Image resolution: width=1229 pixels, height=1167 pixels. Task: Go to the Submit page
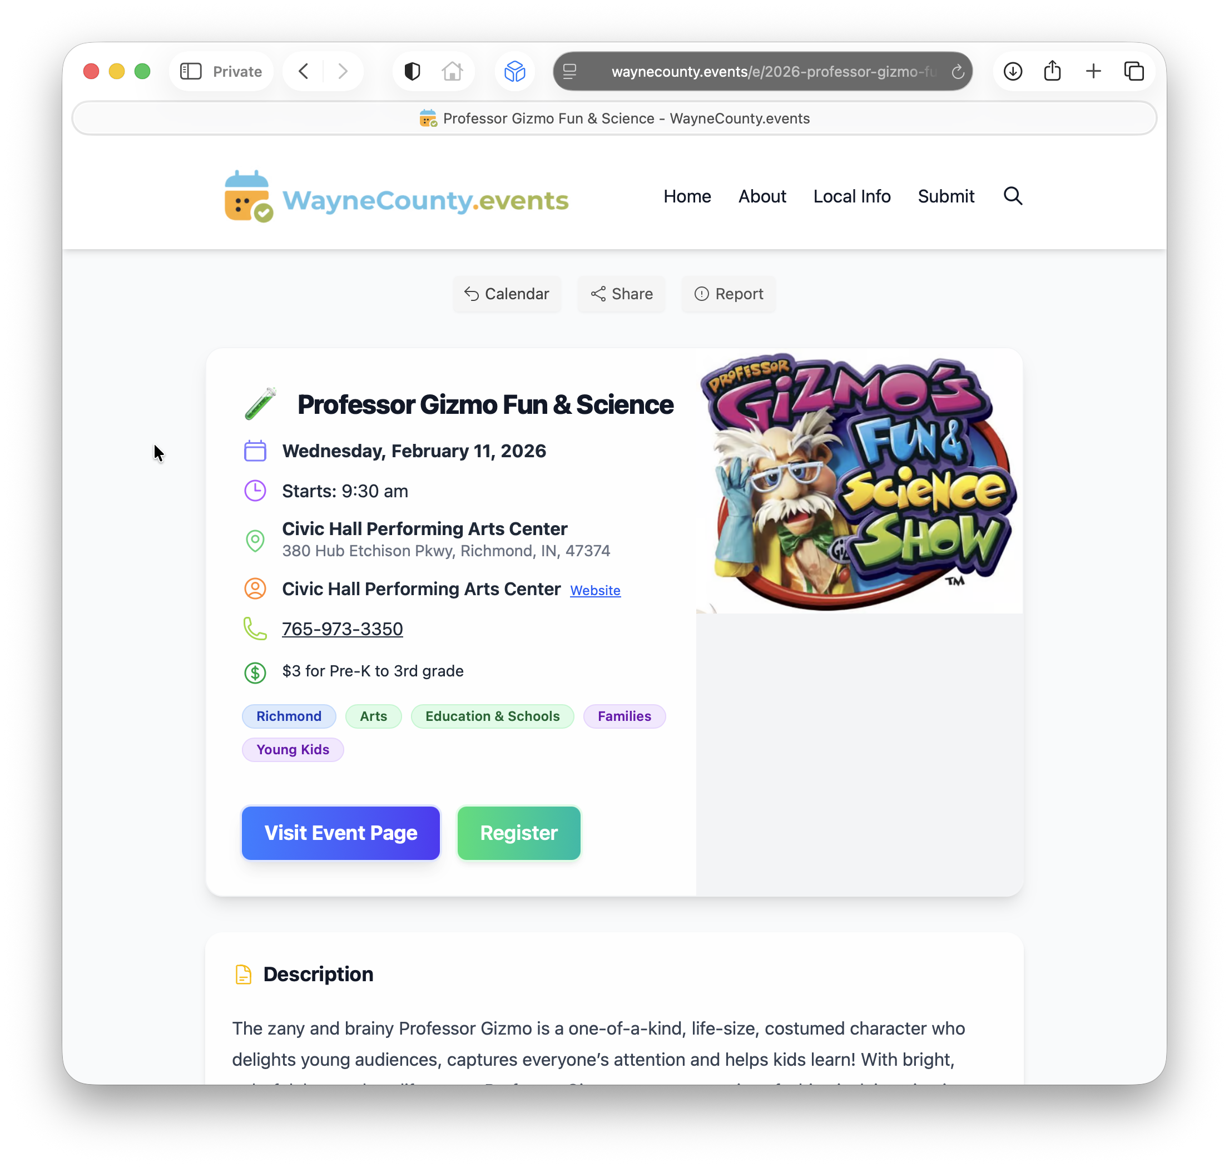tap(945, 196)
